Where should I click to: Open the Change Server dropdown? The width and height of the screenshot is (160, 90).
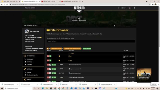click(x=30, y=8)
